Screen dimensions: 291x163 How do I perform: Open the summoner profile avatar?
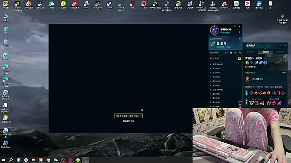click(214, 30)
